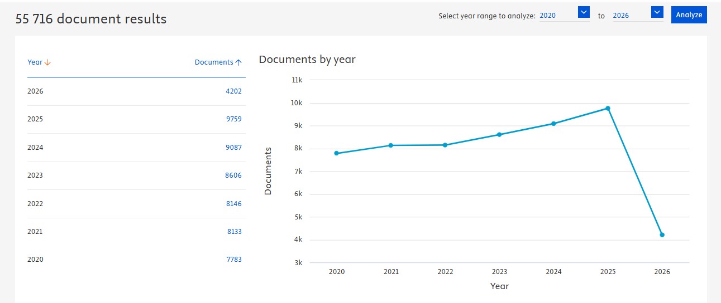
Task: Click the Analyze button
Action: pyautogui.click(x=689, y=15)
